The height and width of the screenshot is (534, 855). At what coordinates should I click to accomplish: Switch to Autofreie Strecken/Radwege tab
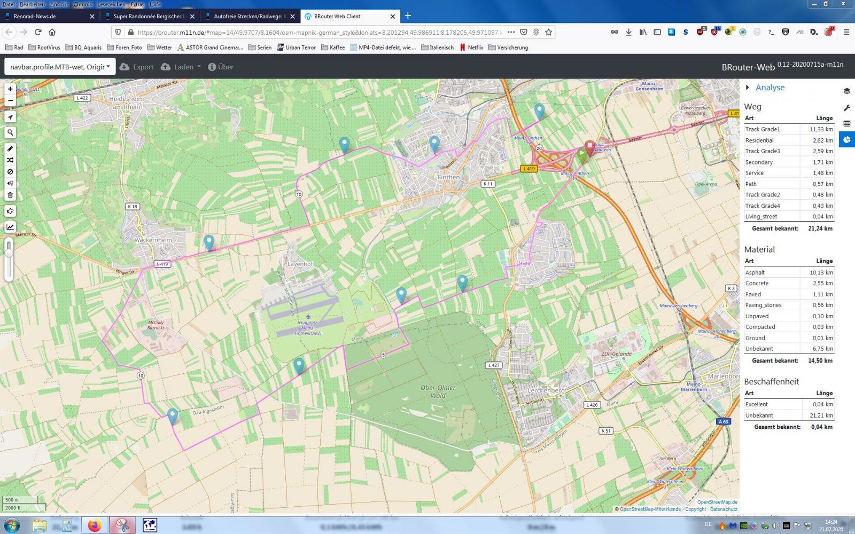click(x=251, y=17)
